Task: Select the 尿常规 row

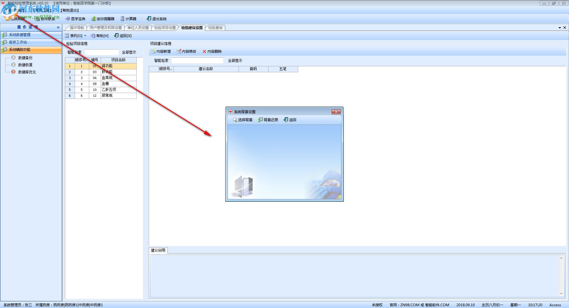Action: (x=101, y=96)
